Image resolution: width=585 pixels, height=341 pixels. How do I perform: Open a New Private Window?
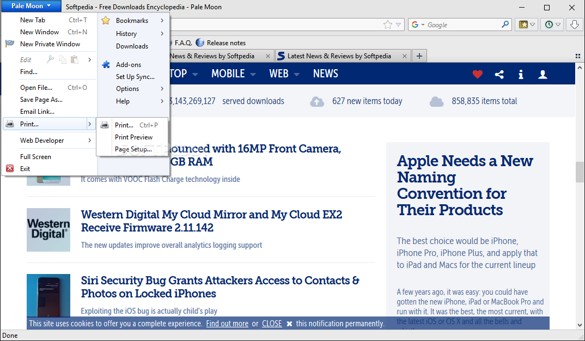tap(49, 44)
